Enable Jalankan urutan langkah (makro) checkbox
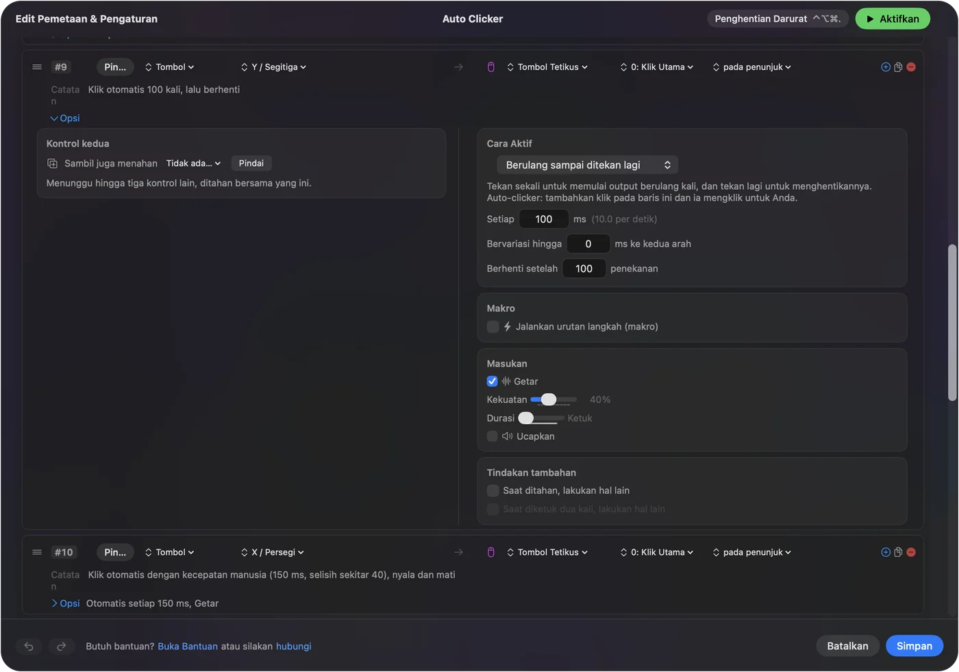The height and width of the screenshot is (672, 959). click(x=493, y=327)
